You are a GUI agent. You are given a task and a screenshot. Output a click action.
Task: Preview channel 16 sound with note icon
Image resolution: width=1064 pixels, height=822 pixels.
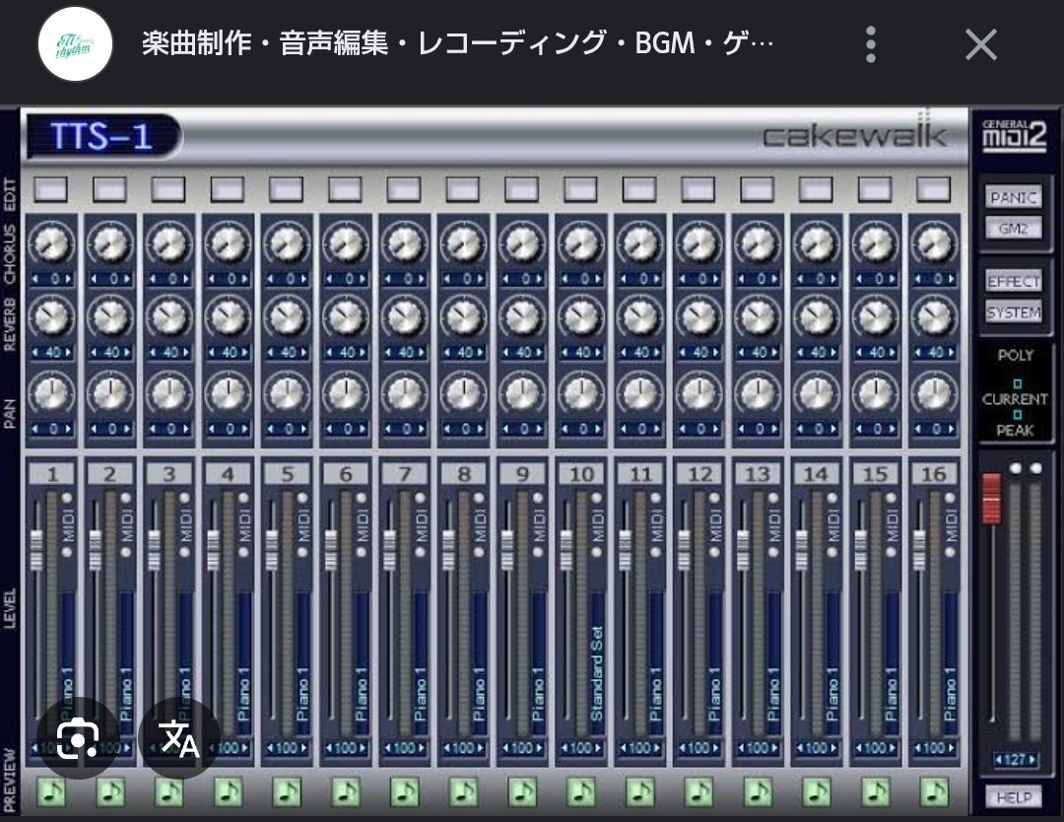coord(934,791)
